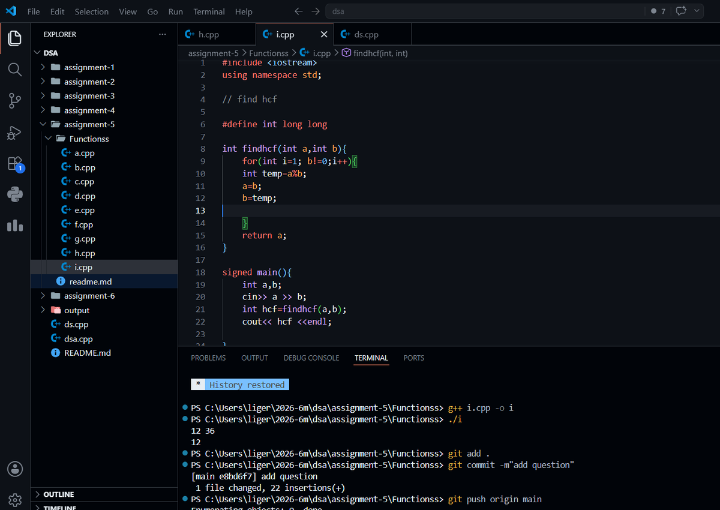The image size is (720, 510).
Task: Click the VS Code logo icon
Action: pos(11,11)
